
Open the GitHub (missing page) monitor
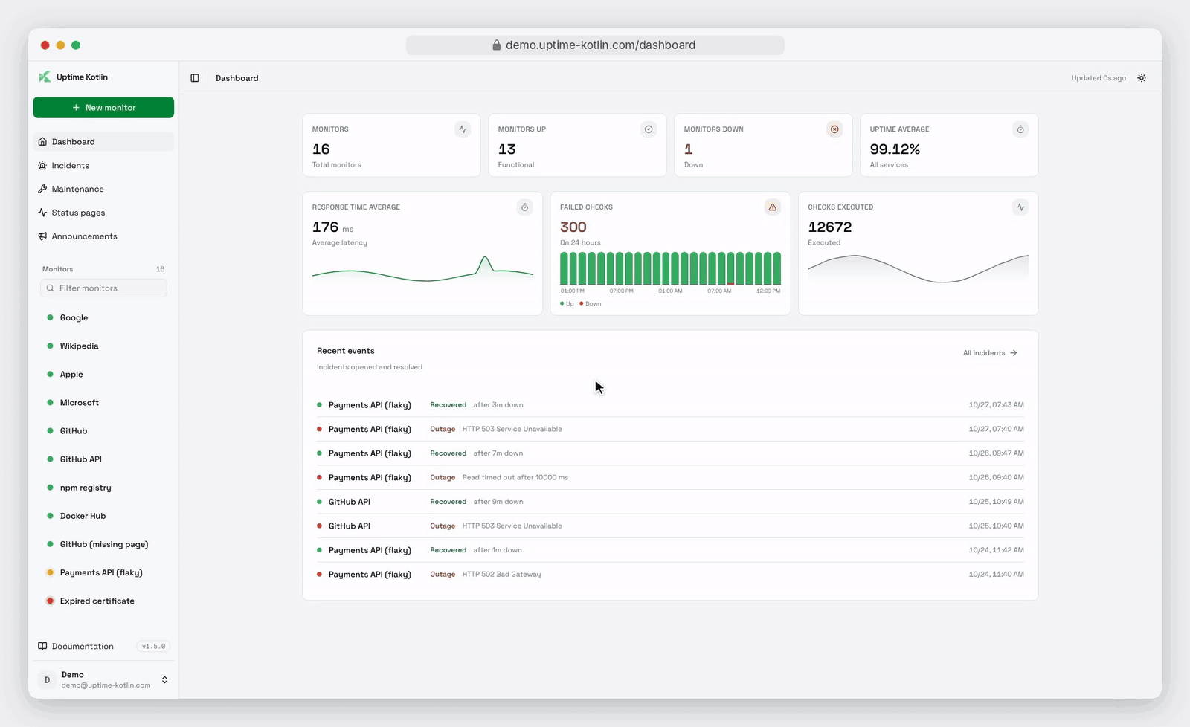tap(103, 544)
